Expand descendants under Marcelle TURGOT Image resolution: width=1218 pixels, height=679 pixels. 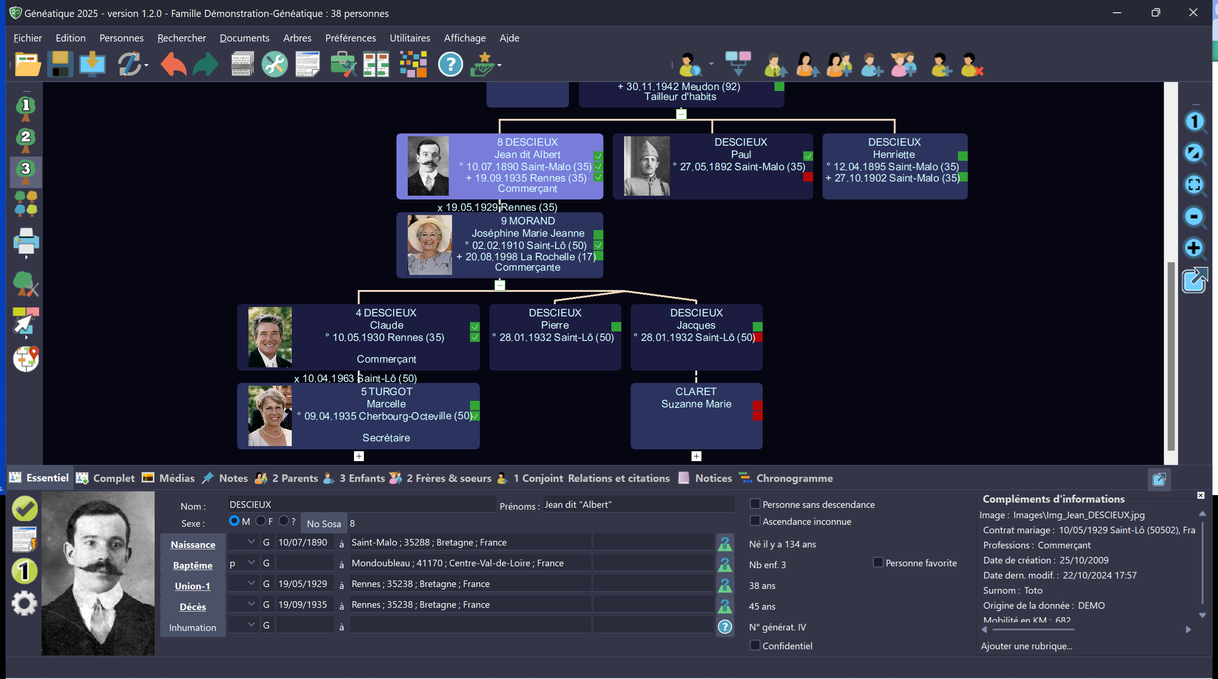click(359, 456)
